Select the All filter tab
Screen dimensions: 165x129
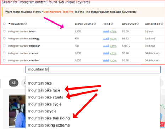coord(13,83)
